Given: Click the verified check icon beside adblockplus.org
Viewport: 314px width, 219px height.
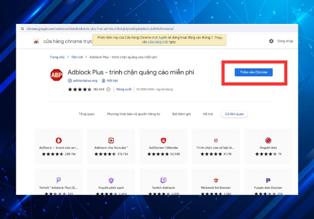Looking at the screenshot, I should [x=70, y=81].
